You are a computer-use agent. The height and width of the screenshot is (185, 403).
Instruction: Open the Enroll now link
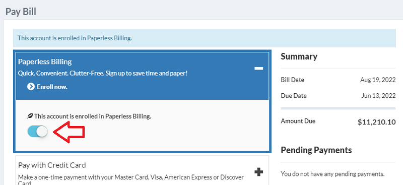pyautogui.click(x=52, y=87)
